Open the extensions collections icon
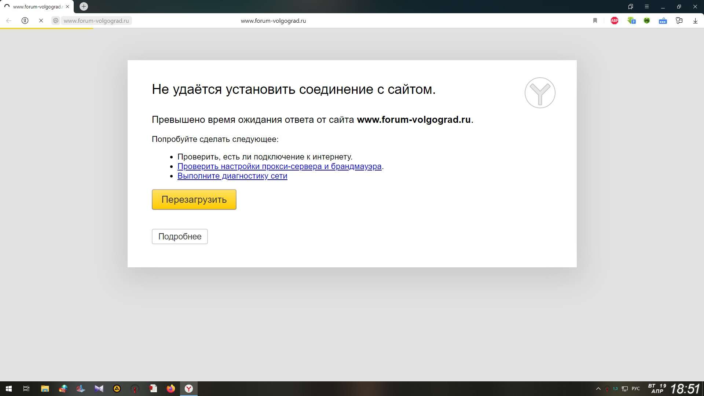Screen dimensions: 704x396 coord(679,21)
